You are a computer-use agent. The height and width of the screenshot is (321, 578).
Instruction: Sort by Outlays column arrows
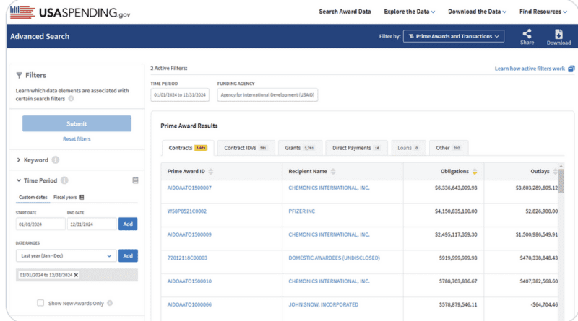555,171
